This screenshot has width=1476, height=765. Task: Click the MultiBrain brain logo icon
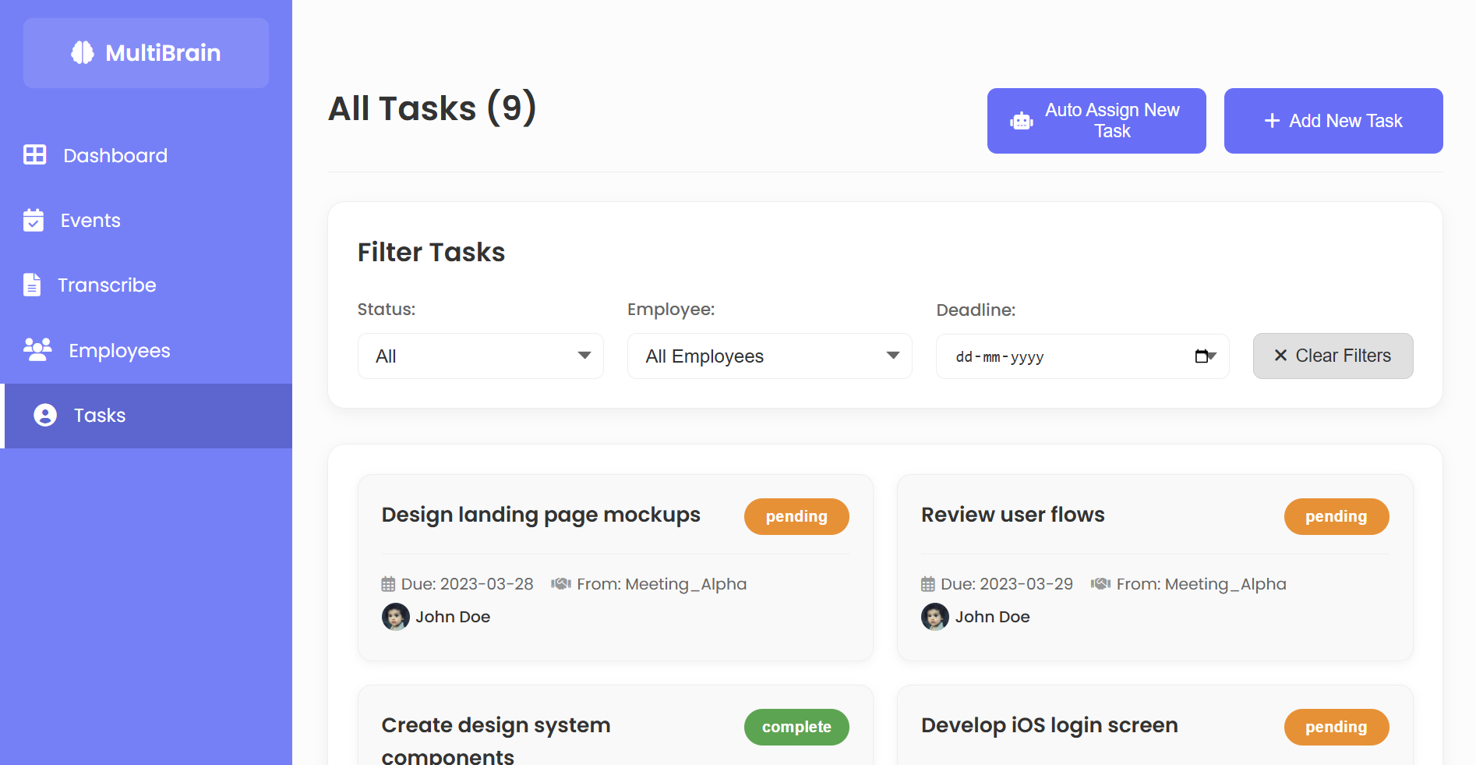[x=83, y=52]
